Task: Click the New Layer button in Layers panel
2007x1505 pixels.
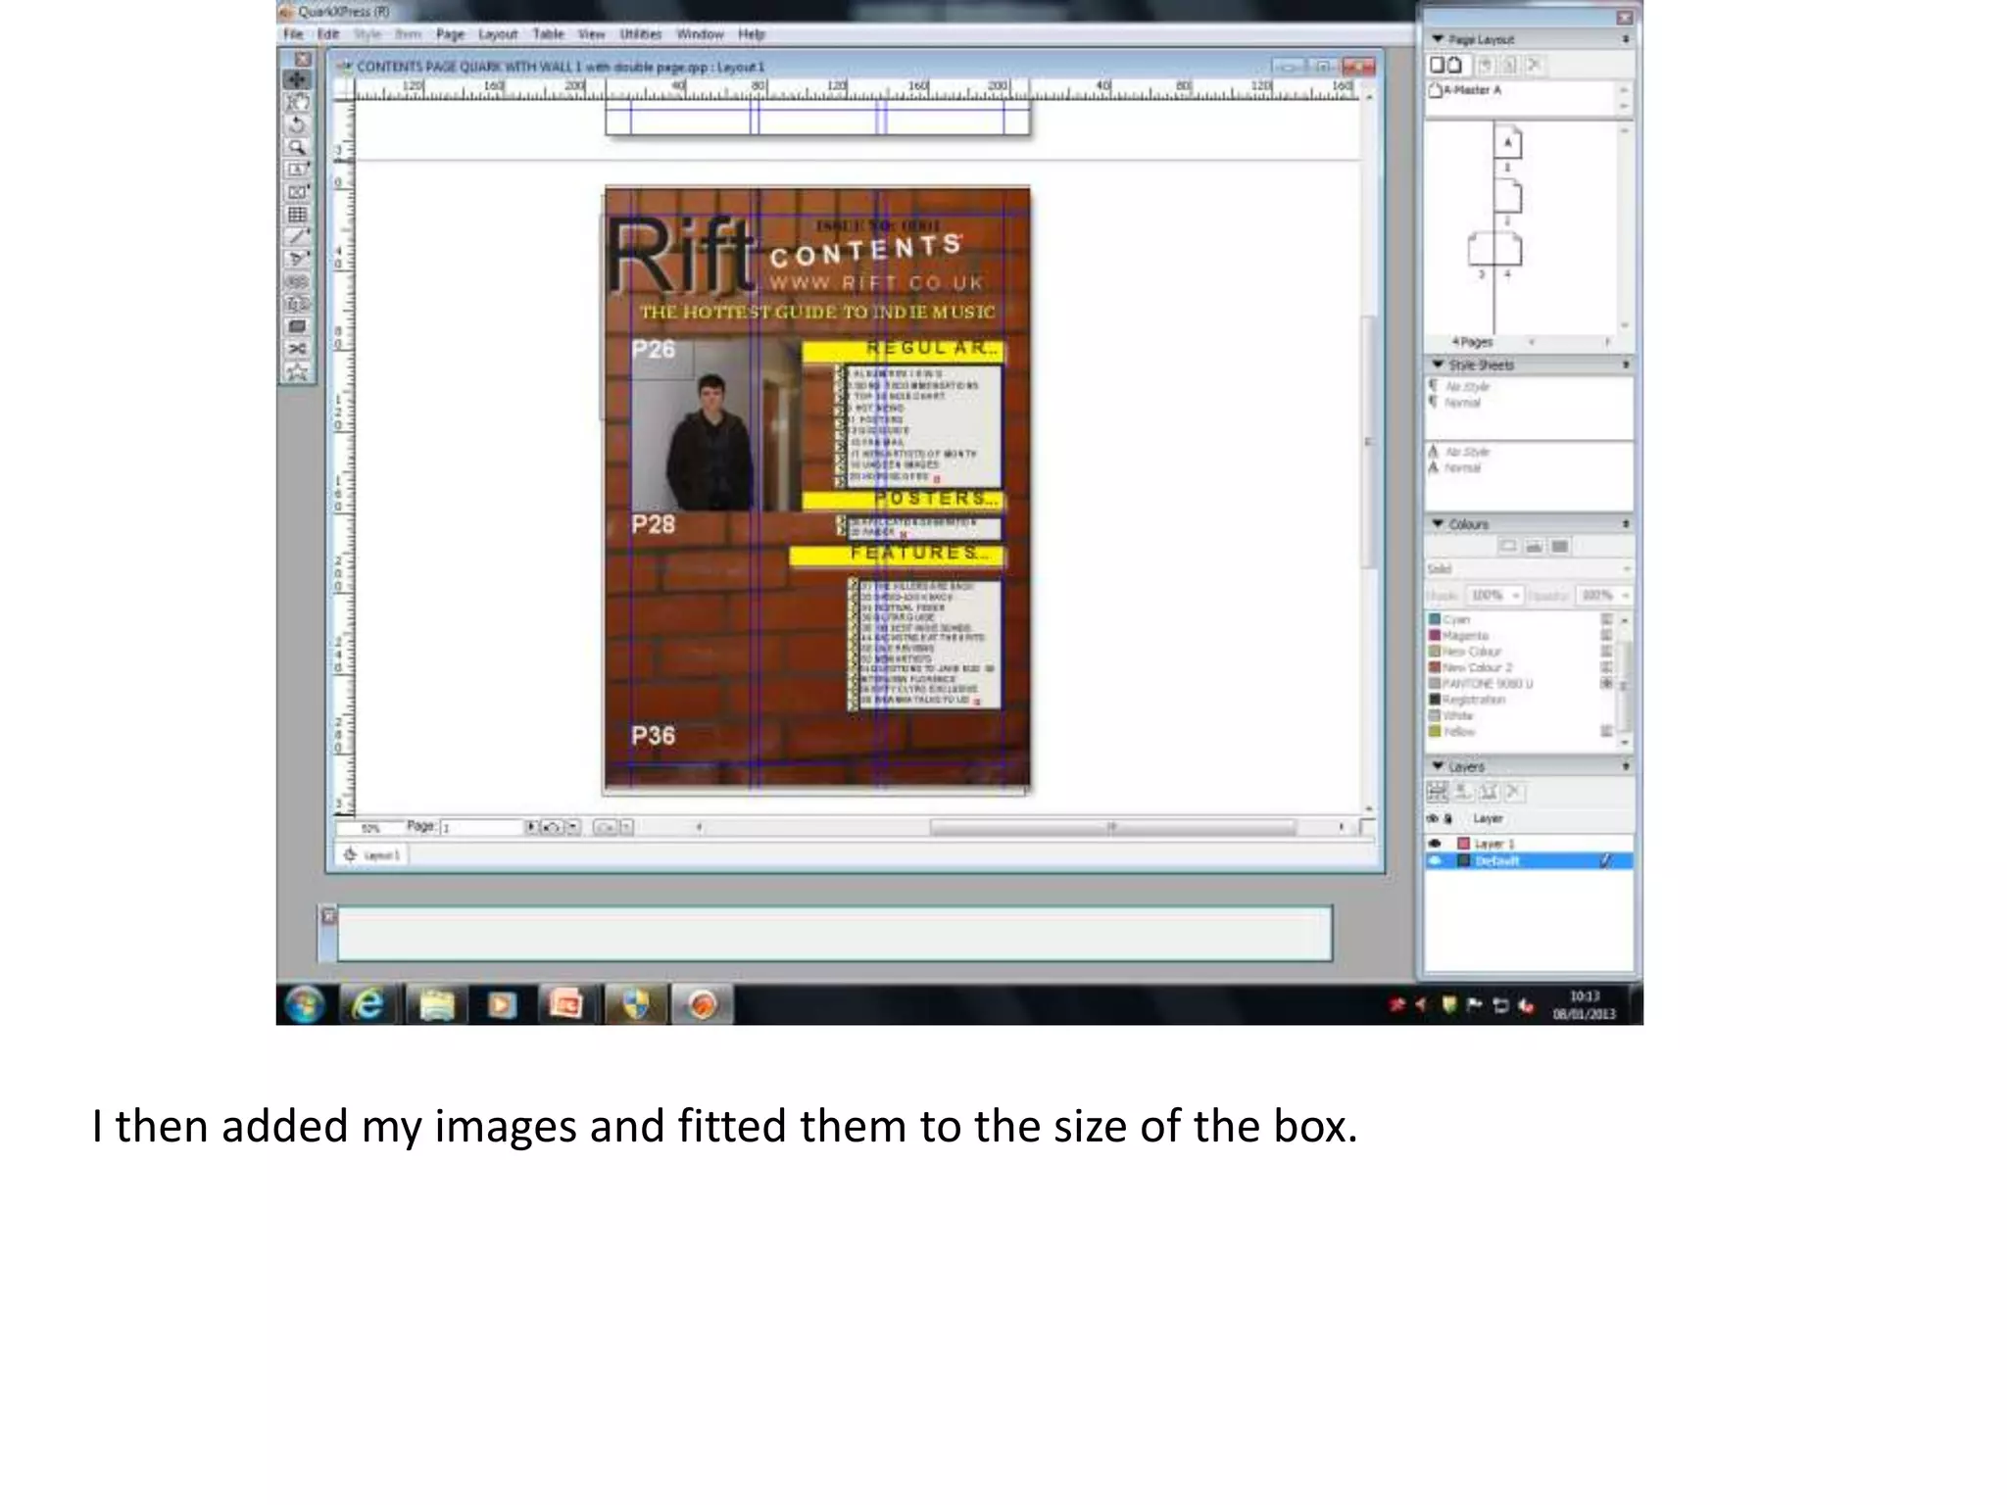Action: click(x=1438, y=792)
